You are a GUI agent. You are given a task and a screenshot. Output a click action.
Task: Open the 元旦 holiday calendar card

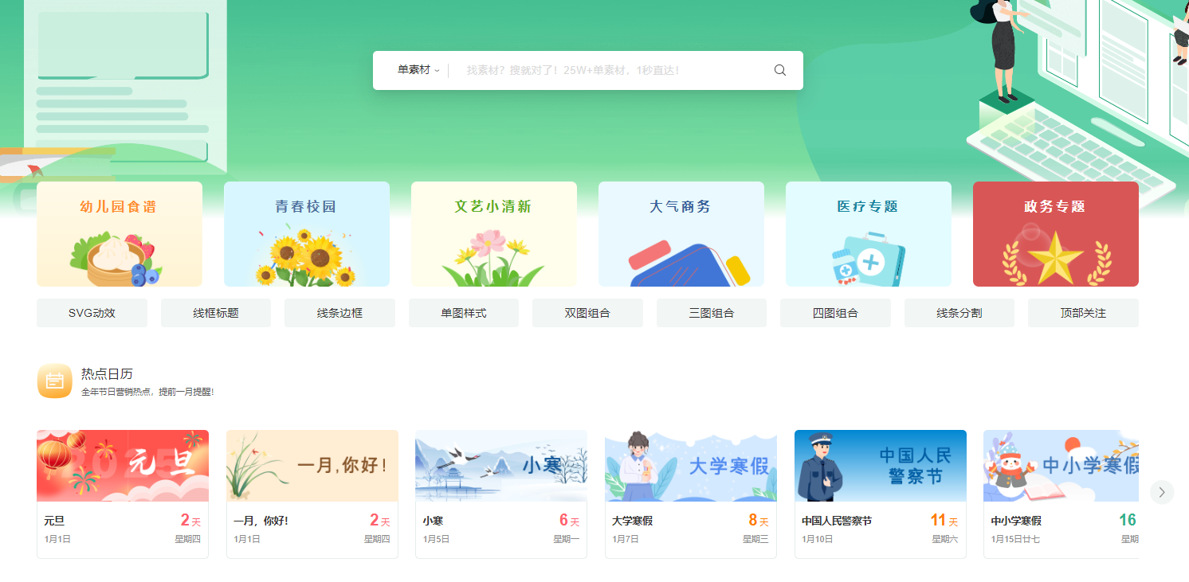123,494
